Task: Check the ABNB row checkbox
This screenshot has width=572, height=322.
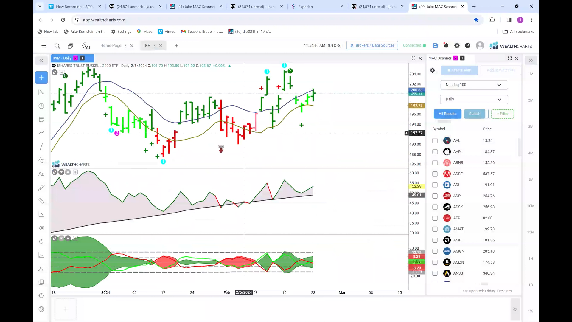Action: (x=435, y=163)
